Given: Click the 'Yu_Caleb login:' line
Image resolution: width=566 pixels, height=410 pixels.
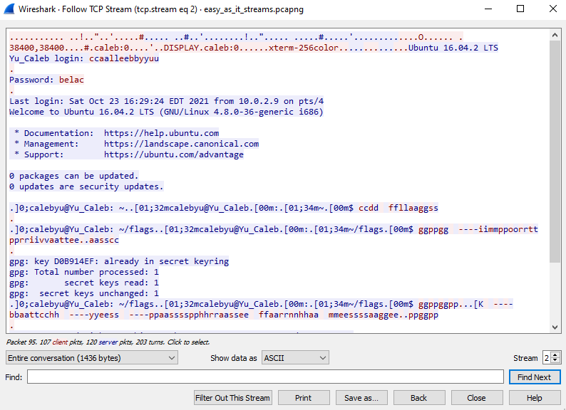Looking at the screenshot, I should 84,58.
